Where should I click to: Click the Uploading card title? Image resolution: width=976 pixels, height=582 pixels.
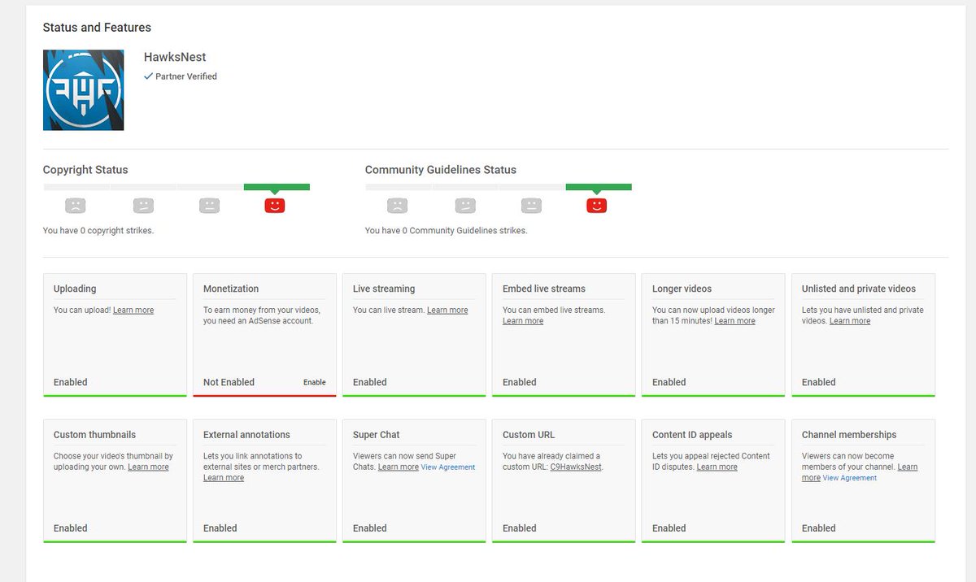[x=75, y=289]
